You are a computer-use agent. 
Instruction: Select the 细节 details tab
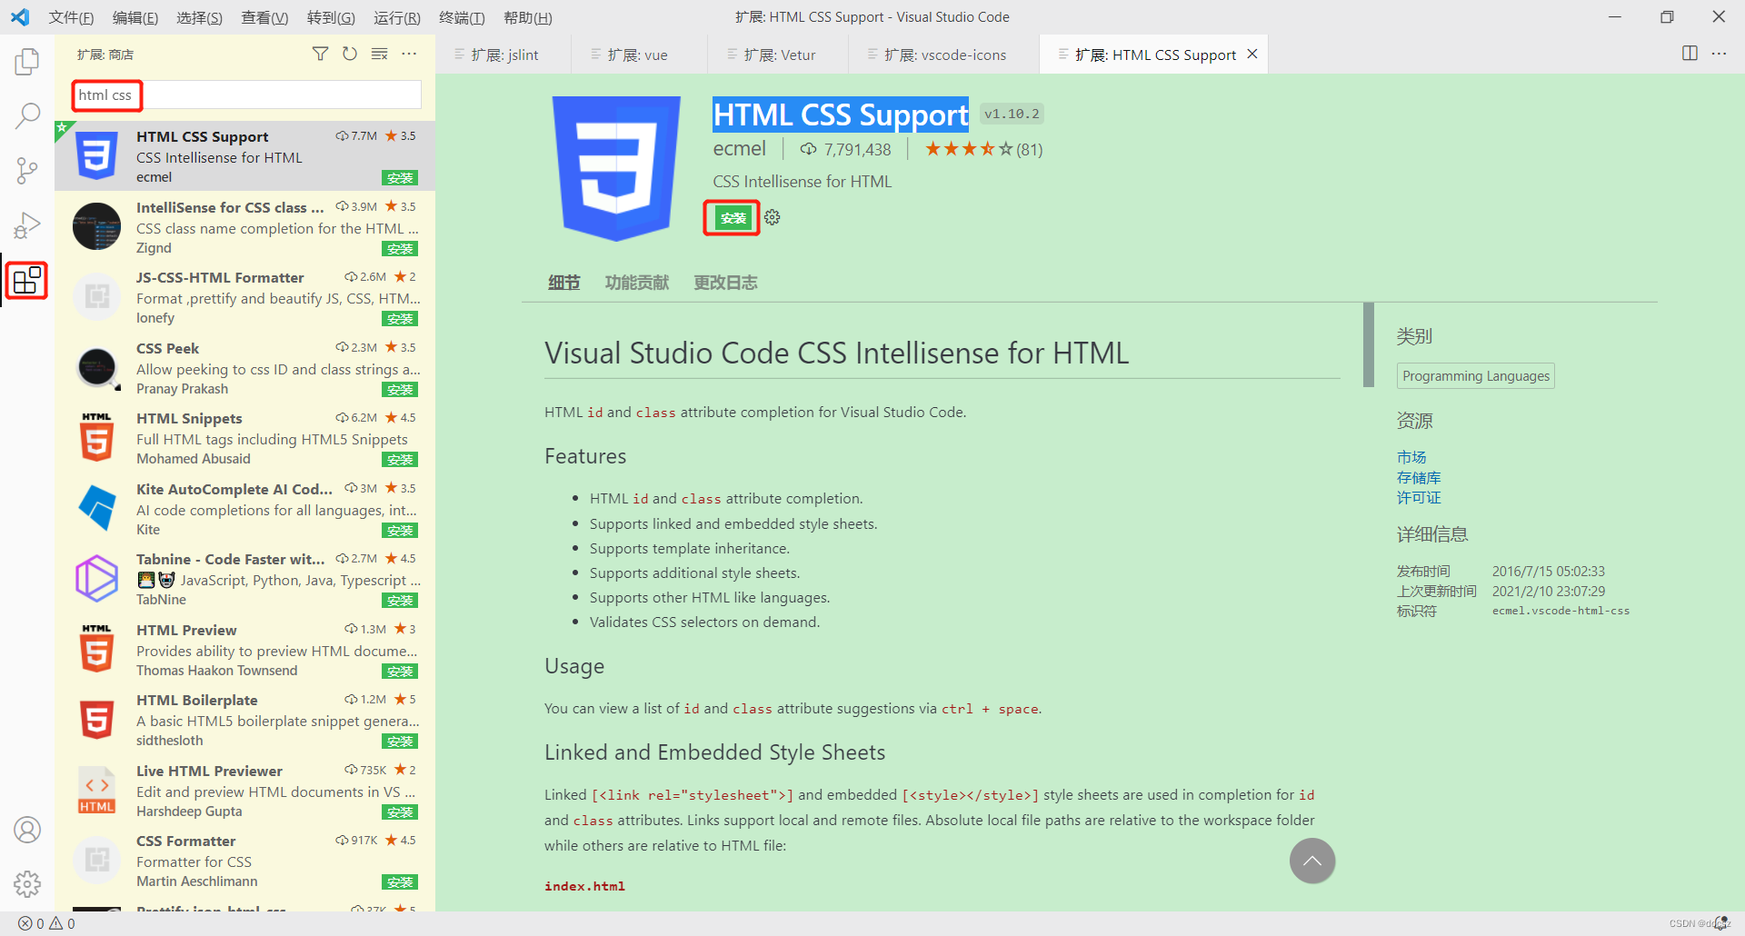click(x=563, y=283)
